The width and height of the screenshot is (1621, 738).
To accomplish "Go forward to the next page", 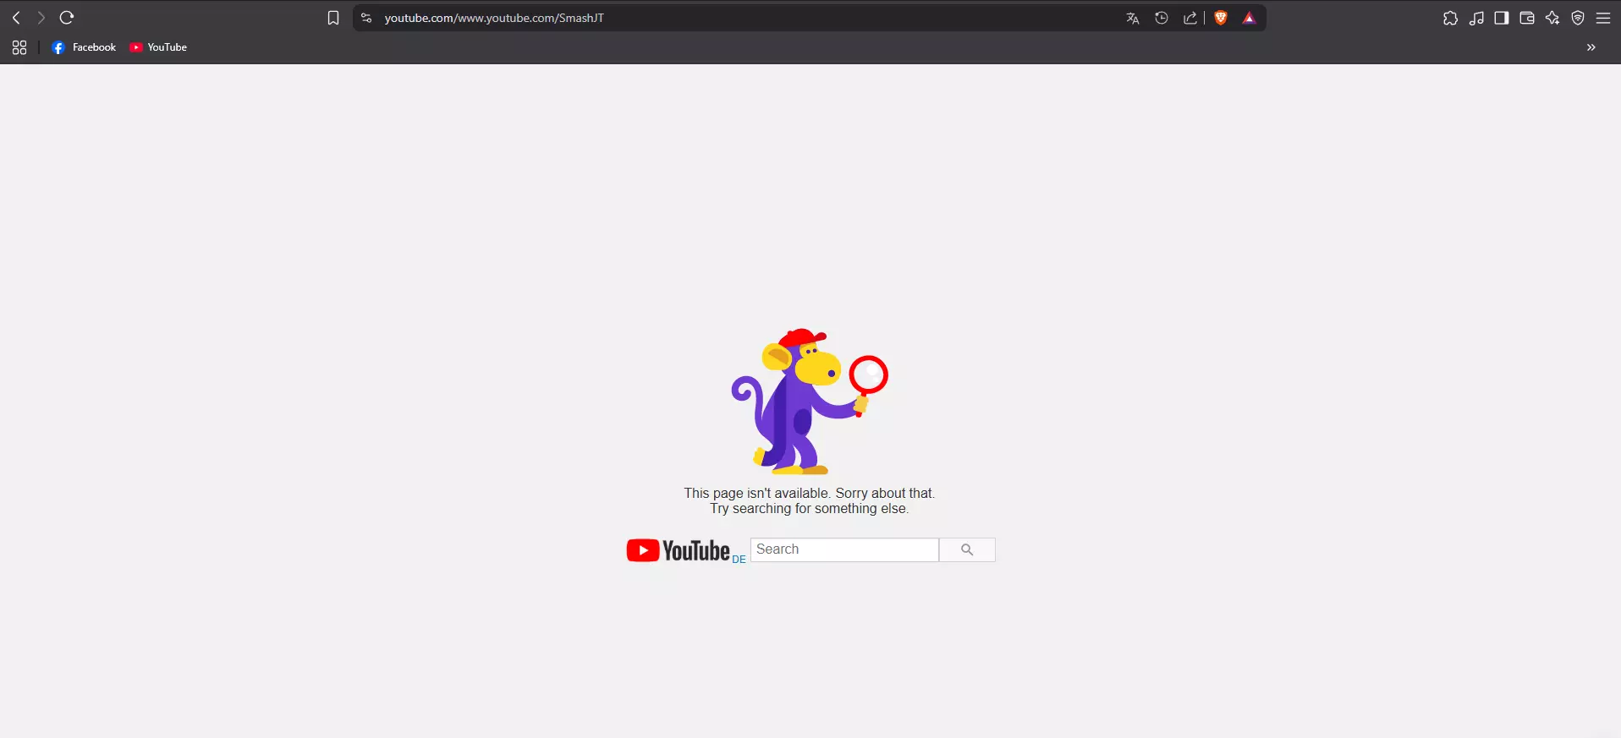I will click(41, 18).
